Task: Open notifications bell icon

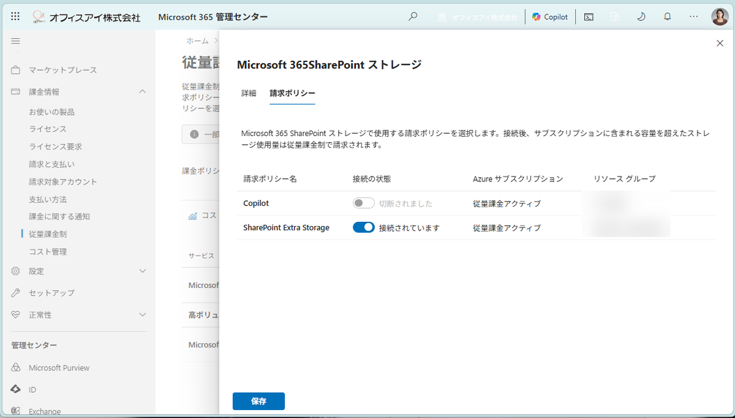Action: point(668,17)
